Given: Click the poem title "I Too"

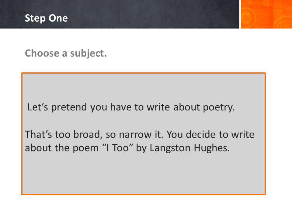Looking at the screenshot, I should point(118,148).
